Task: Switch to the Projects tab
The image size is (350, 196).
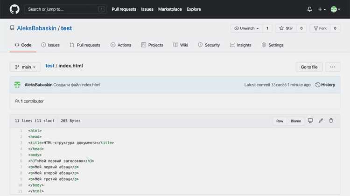Action: 152,45
